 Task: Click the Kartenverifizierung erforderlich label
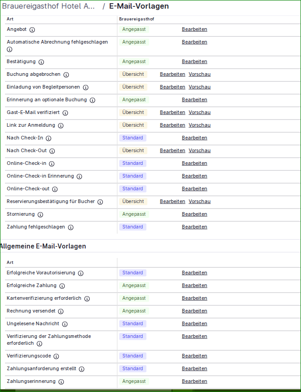click(44, 298)
